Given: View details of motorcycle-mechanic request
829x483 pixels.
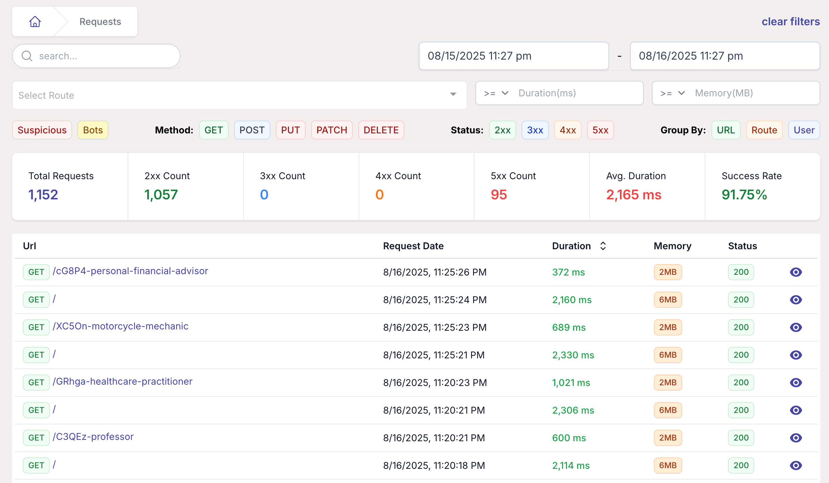Looking at the screenshot, I should tap(796, 327).
